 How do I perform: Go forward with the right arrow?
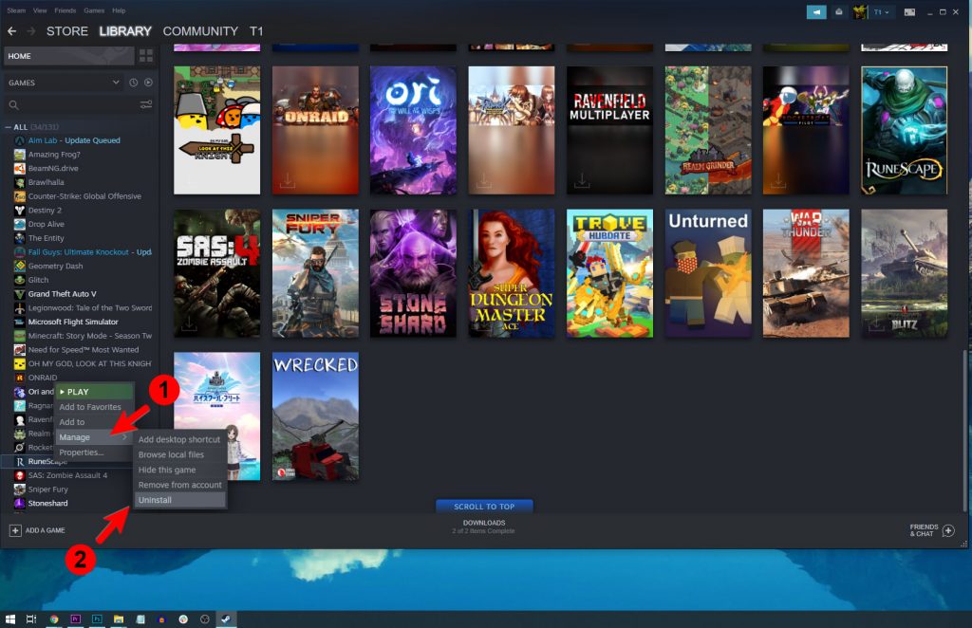click(x=31, y=31)
